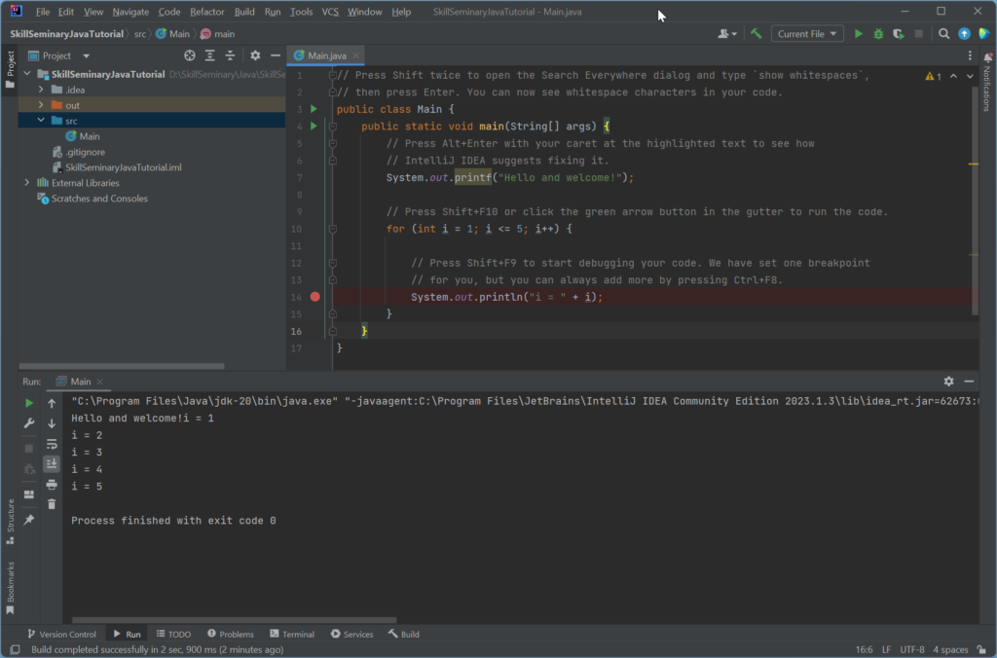Open the TODO tool window
997x658 pixels.
pyautogui.click(x=173, y=634)
